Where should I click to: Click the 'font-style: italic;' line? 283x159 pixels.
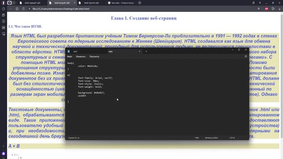pyautogui.click(x=91, y=84)
